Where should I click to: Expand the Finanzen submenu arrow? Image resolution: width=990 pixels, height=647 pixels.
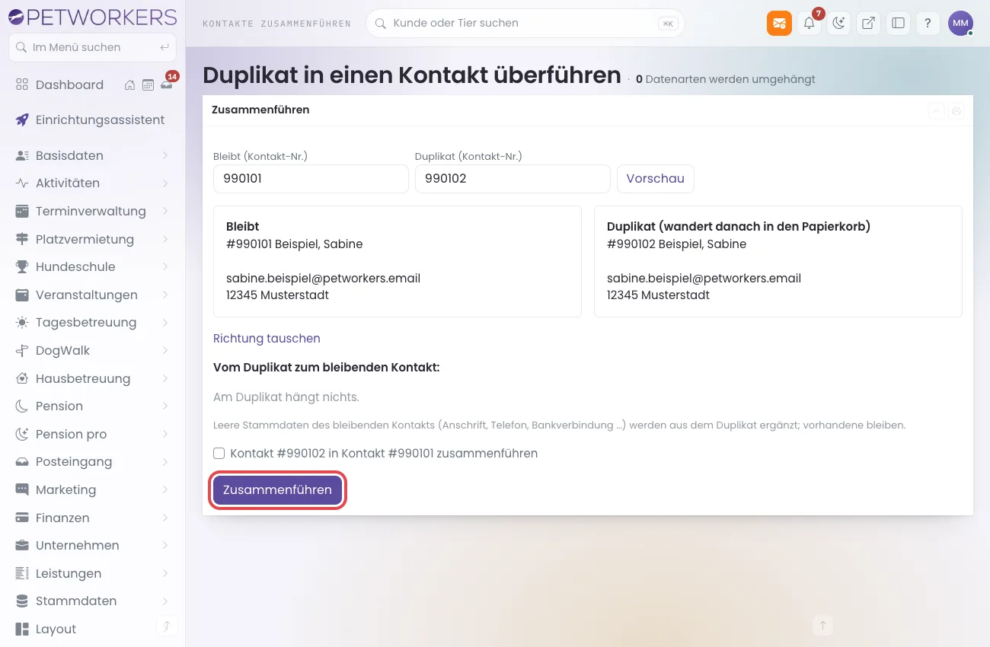tap(165, 518)
